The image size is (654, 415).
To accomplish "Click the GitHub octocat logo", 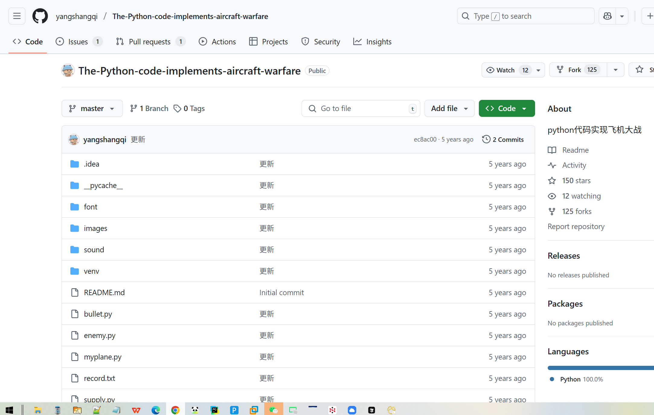I will 40,16.
